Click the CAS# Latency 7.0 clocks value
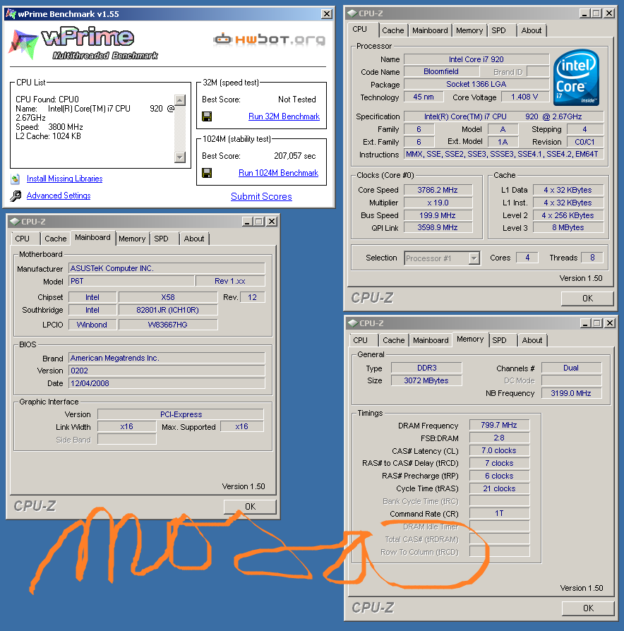This screenshot has width=624, height=631. point(499,451)
